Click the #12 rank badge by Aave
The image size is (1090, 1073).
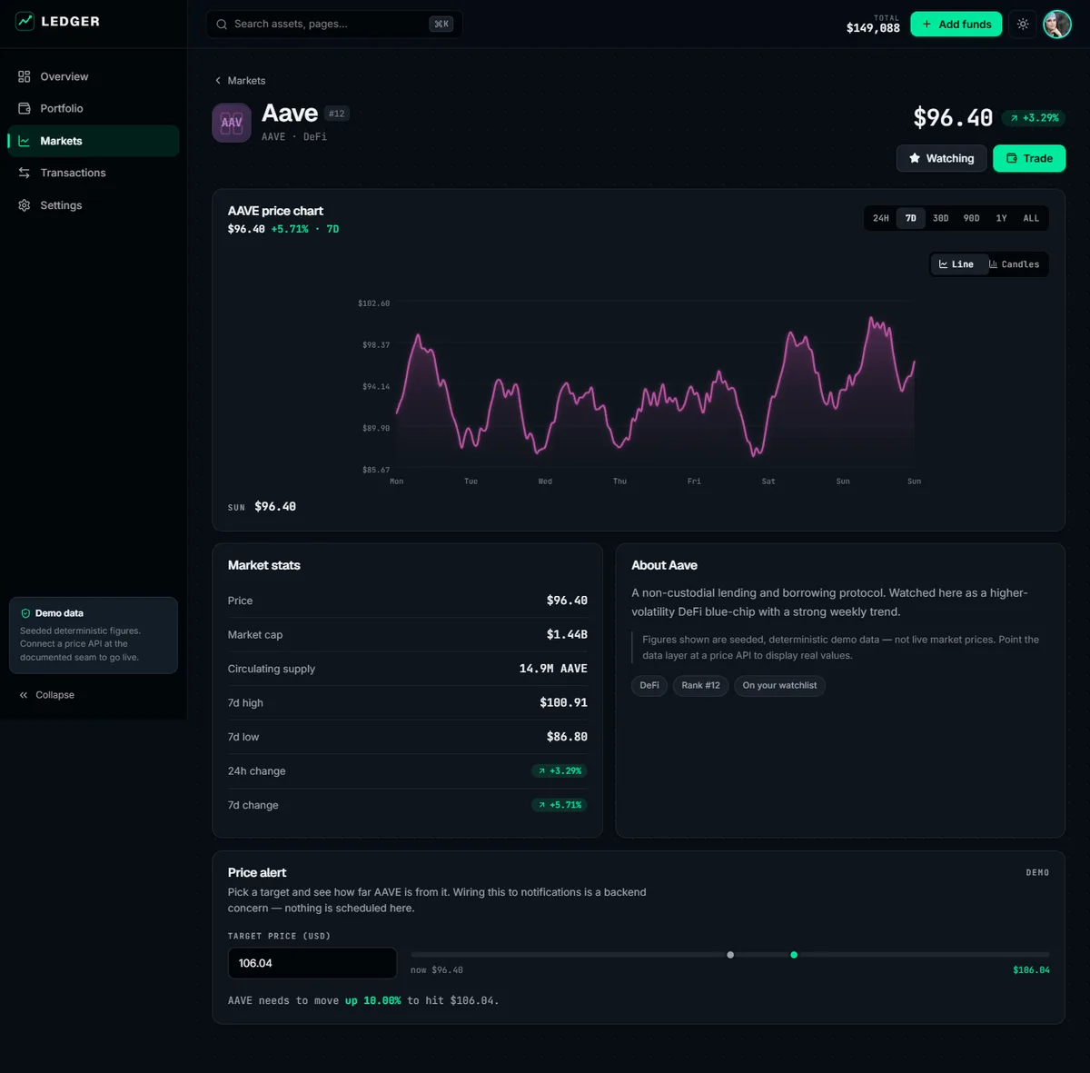tap(337, 114)
